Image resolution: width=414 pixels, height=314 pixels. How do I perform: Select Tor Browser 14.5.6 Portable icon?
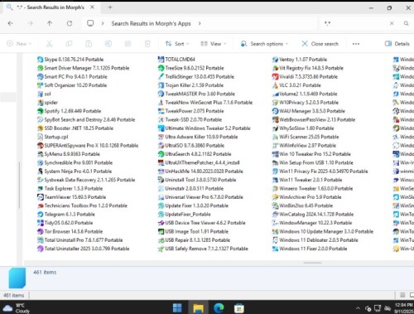pyautogui.click(x=41, y=231)
